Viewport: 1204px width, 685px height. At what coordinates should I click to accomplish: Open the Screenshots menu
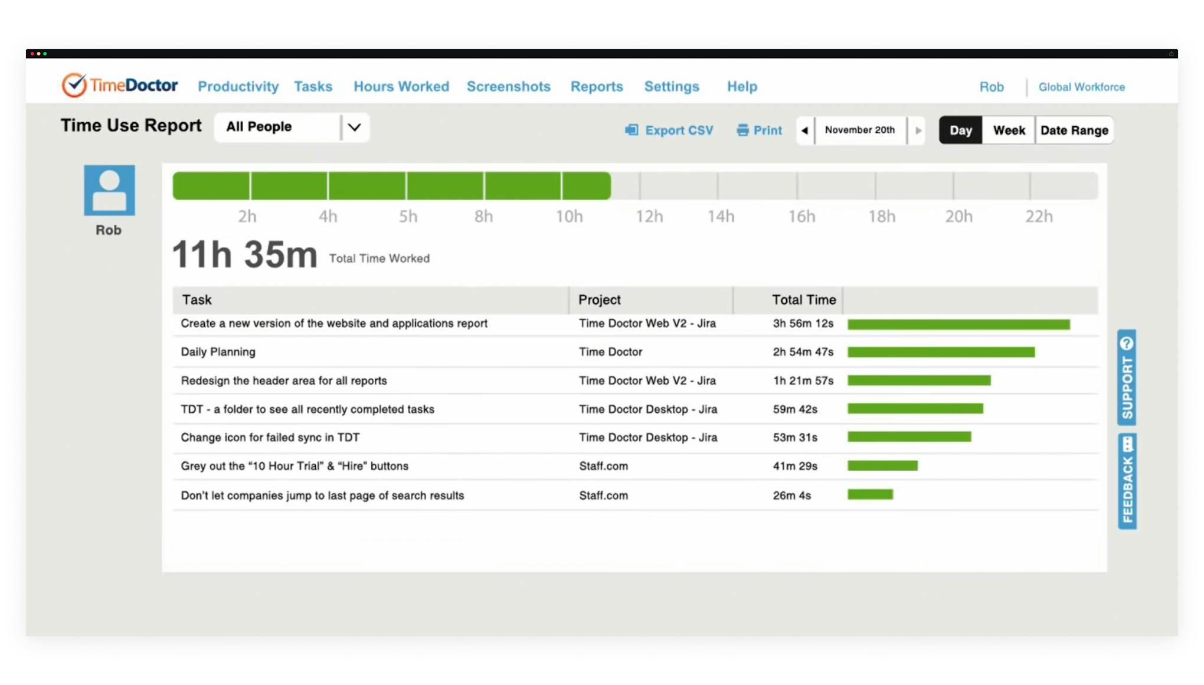pyautogui.click(x=509, y=86)
